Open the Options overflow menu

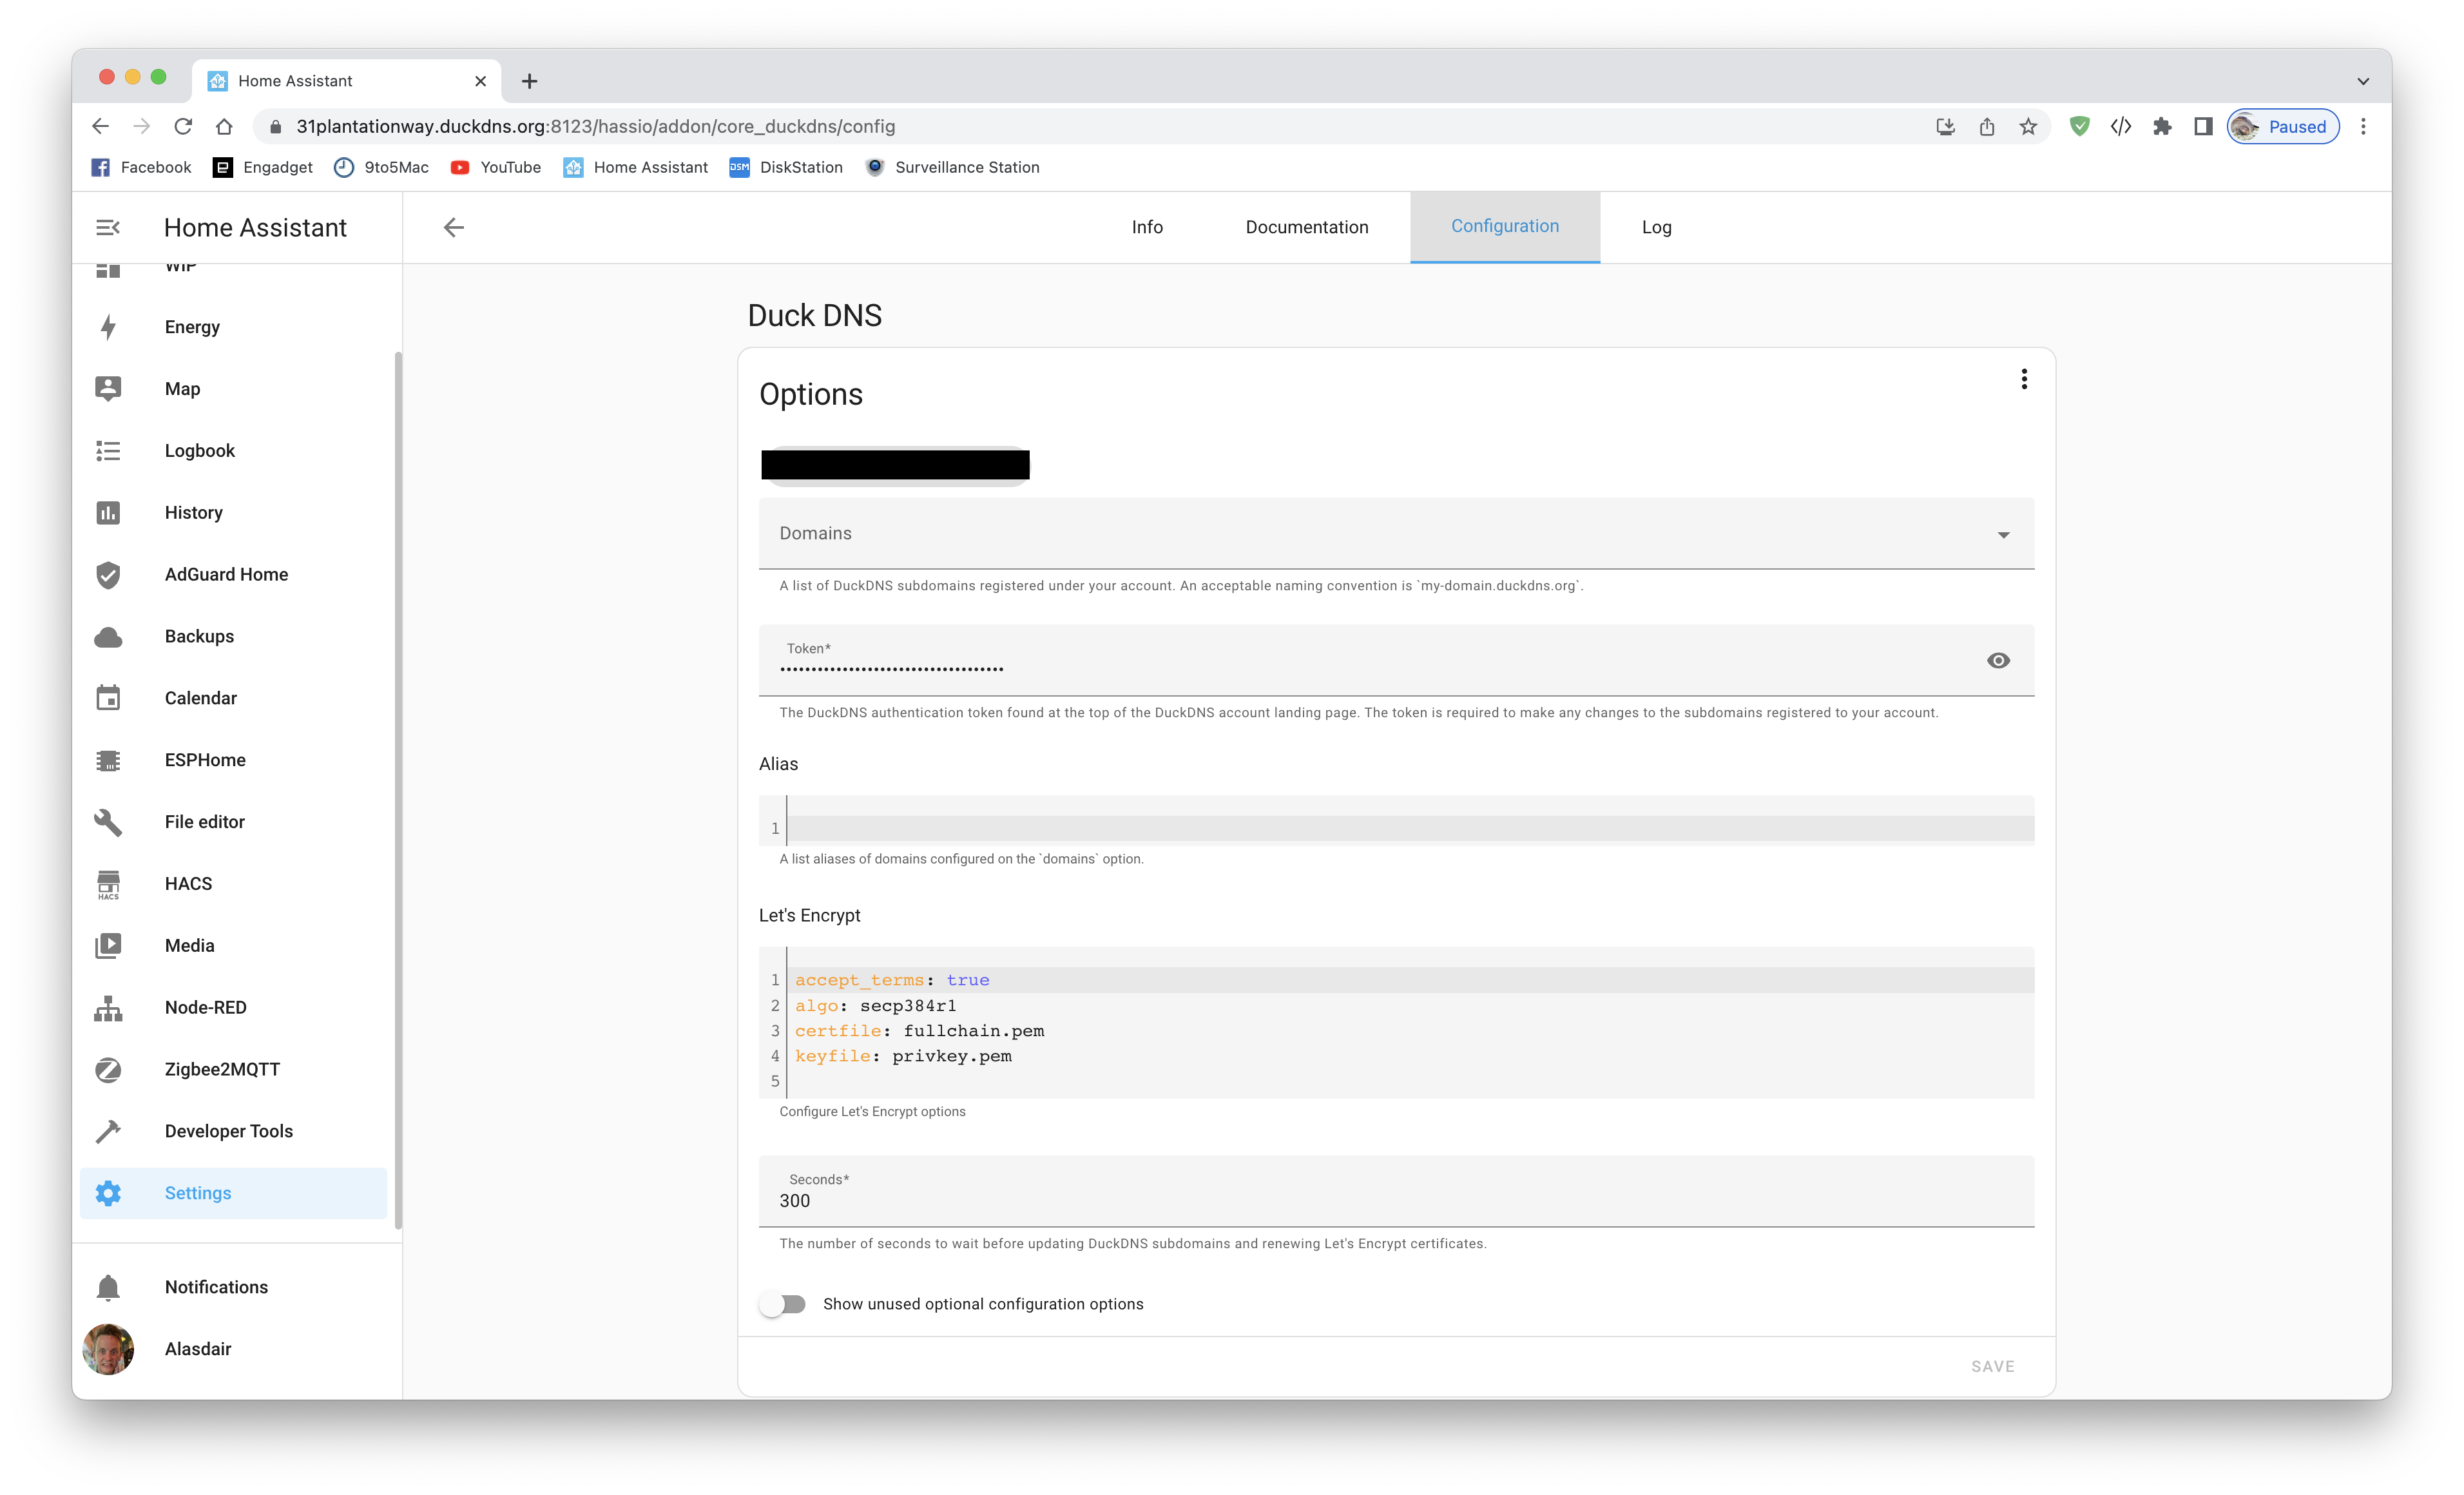(x=2024, y=379)
